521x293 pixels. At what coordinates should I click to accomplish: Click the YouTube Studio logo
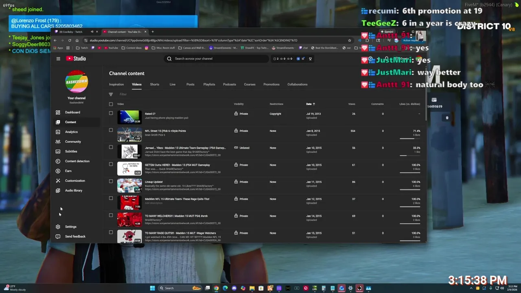click(x=76, y=59)
